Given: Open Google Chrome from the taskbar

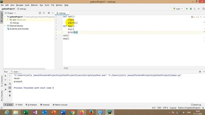Looking at the screenshot, I should (72, 112).
